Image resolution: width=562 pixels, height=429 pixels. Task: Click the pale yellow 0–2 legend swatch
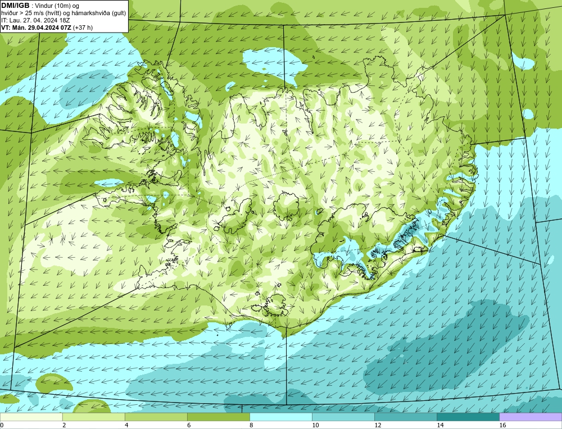tap(31, 417)
